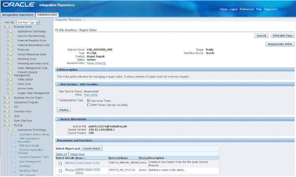Click the Financials folder icon
Viewport: 296px width, 177px height.
(11, 50)
